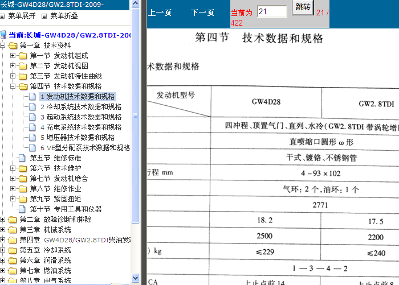This screenshot has width=399, height=285.
Task: Click the ≤229 table cell
Action: pyautogui.click(x=265, y=252)
